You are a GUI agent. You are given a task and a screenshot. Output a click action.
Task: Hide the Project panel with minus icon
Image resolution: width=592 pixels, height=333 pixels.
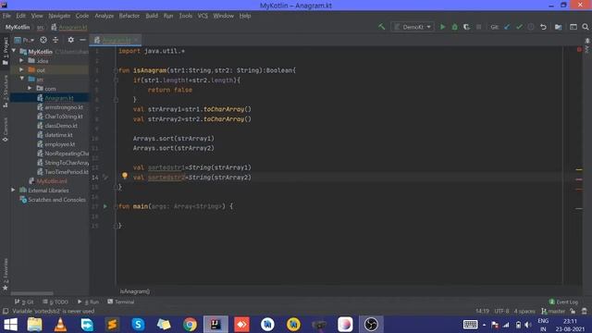[82, 40]
